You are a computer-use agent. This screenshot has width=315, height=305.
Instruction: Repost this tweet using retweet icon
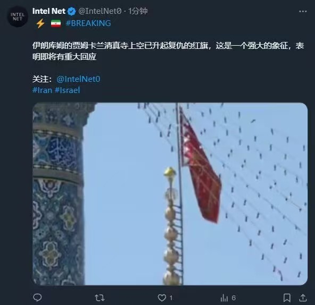(100, 298)
